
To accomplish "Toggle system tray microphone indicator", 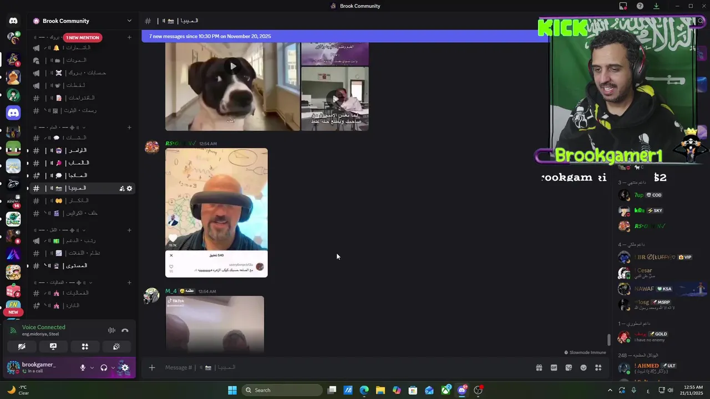I will point(633,390).
